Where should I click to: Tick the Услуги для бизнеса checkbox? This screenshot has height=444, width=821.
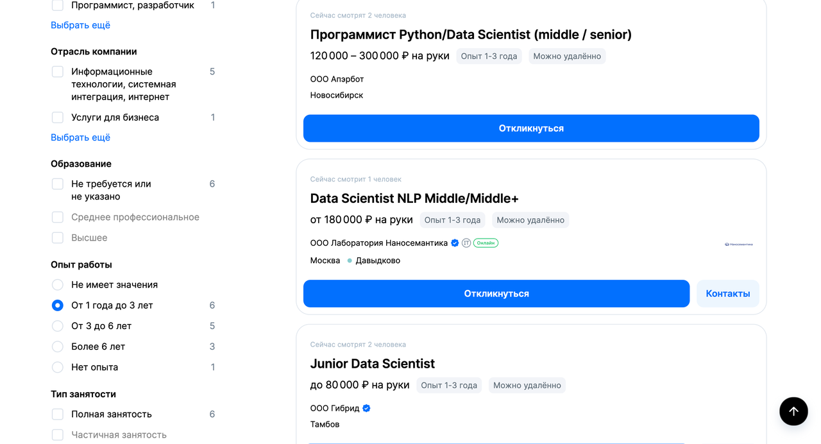click(x=58, y=117)
